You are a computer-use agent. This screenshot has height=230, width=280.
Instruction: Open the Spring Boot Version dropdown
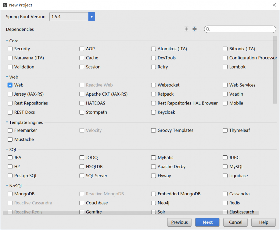pos(92,17)
